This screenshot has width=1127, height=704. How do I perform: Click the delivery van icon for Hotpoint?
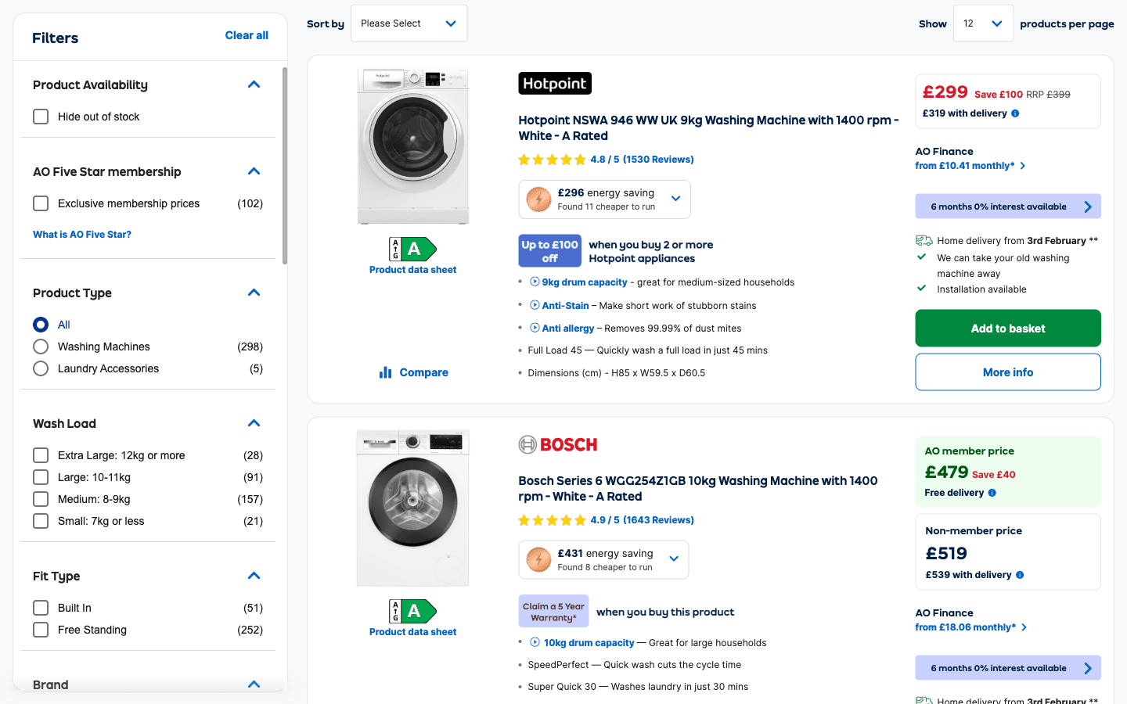click(924, 241)
